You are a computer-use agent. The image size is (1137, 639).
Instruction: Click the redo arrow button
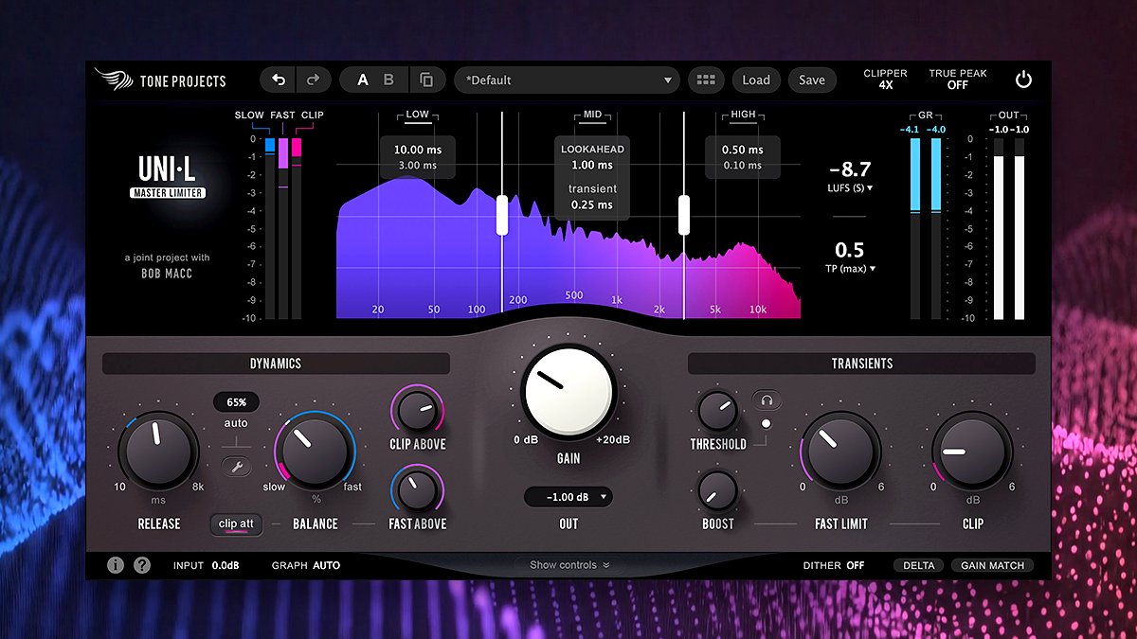point(314,80)
